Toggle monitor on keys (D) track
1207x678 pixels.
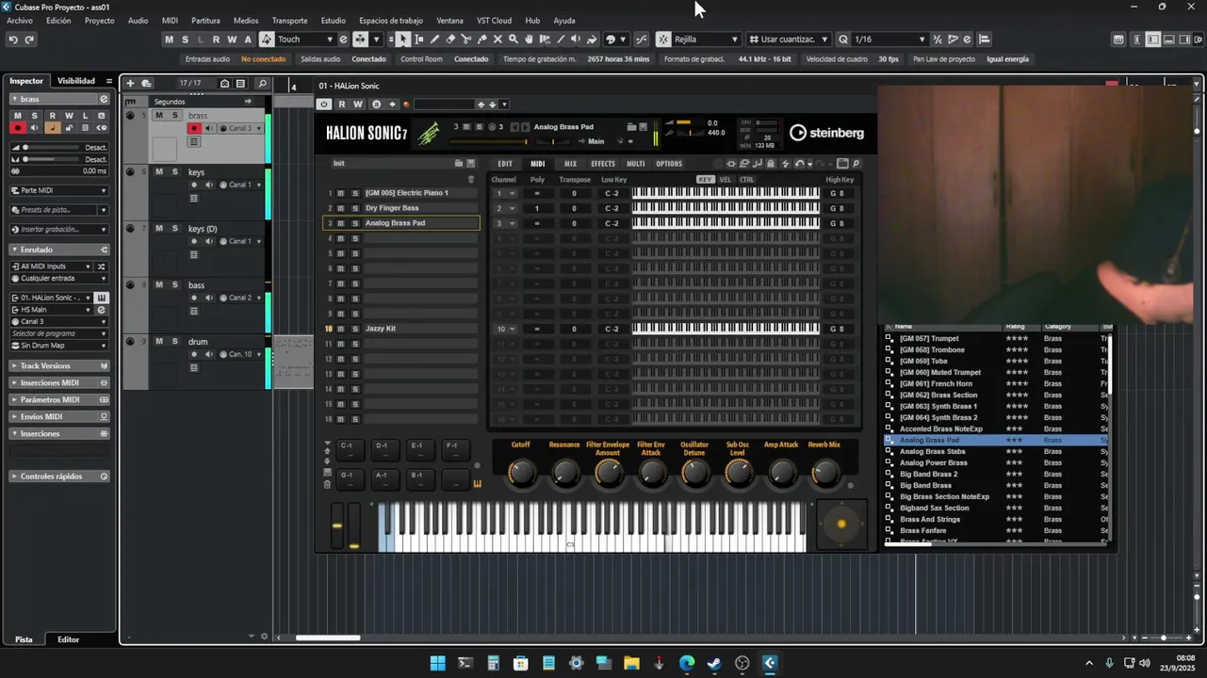coord(209,241)
